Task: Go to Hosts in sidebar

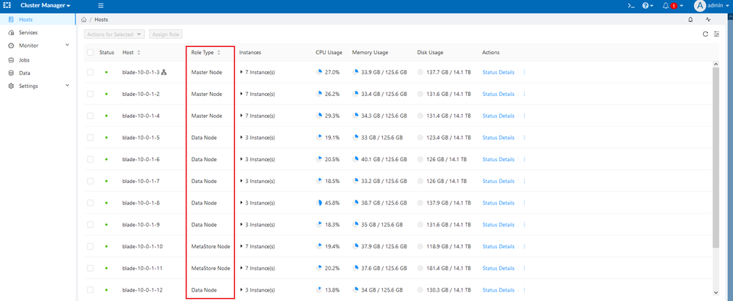Action: (x=37, y=20)
